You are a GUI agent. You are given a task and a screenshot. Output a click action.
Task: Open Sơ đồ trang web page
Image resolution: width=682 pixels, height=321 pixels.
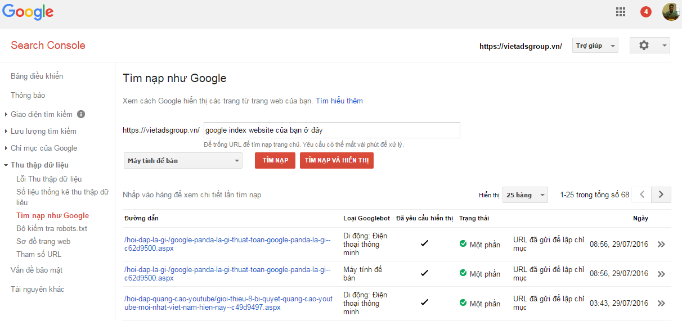43,241
